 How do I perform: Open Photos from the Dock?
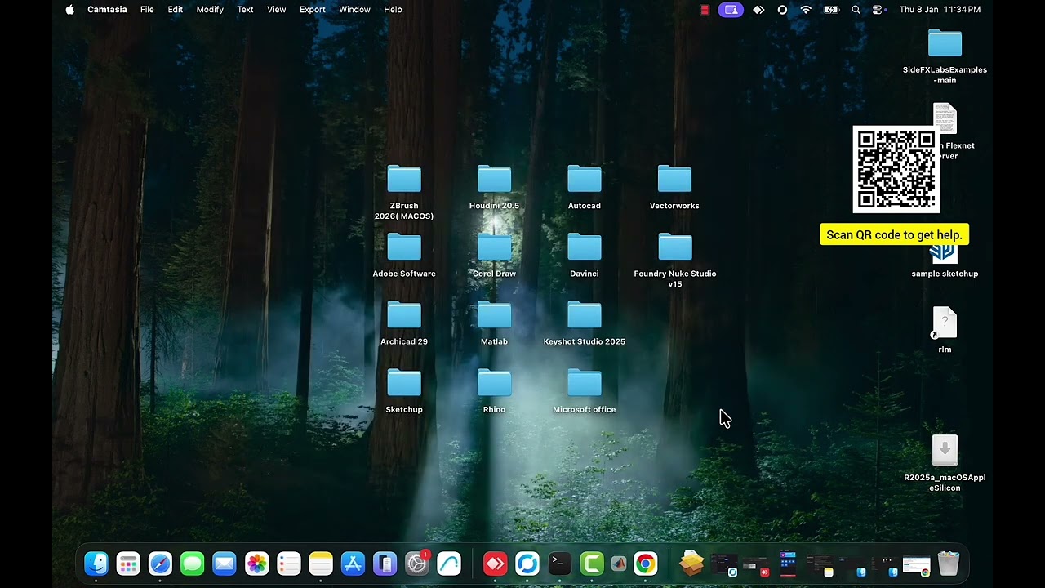(x=256, y=563)
